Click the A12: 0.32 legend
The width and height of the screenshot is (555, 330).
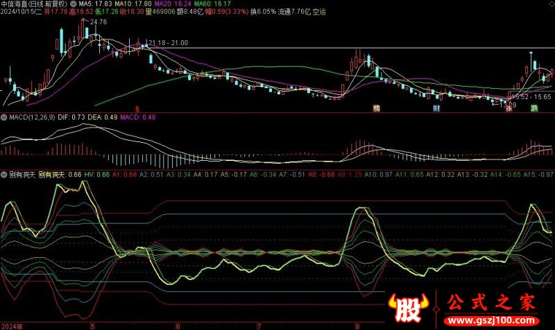pos(440,175)
